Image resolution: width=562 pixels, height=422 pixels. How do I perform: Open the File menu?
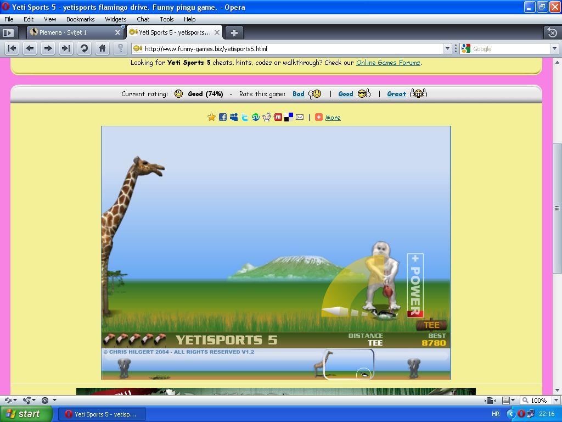tap(9, 19)
